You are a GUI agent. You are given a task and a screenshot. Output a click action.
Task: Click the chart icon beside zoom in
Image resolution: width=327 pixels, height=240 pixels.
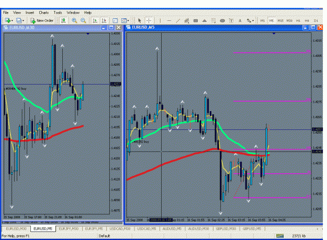pyautogui.click(x=63, y=20)
